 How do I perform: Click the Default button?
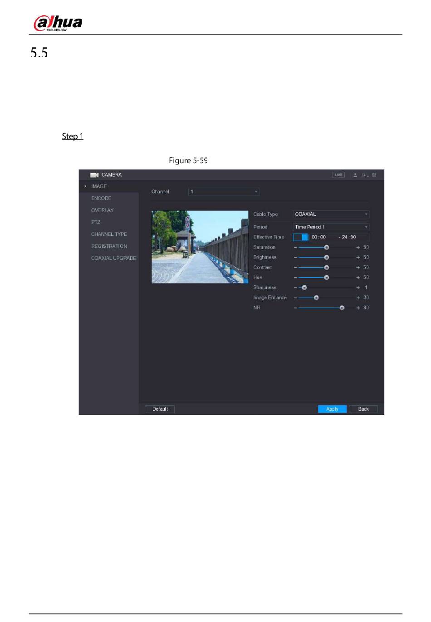coord(160,409)
